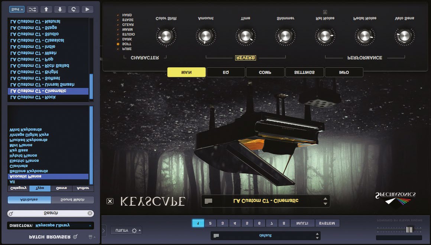Open the SETTINGS tab

point(305,72)
